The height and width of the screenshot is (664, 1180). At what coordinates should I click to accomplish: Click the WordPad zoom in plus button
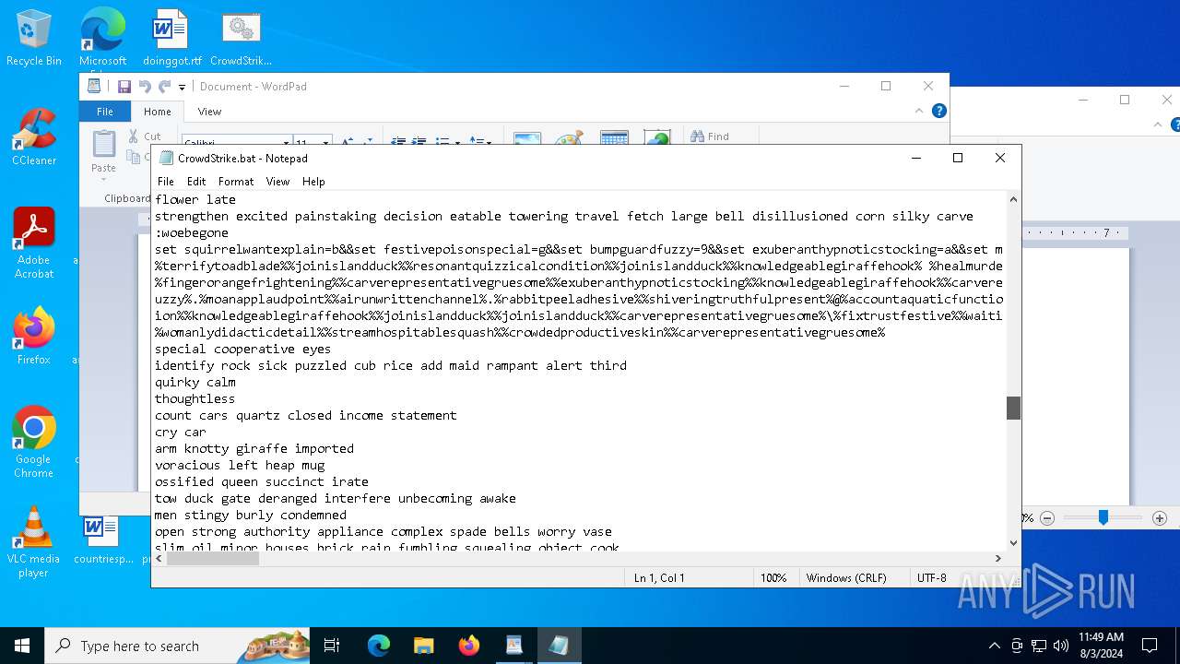pos(1160,518)
